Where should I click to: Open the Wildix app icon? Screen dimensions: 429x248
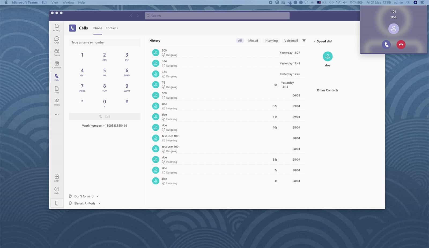57,102
